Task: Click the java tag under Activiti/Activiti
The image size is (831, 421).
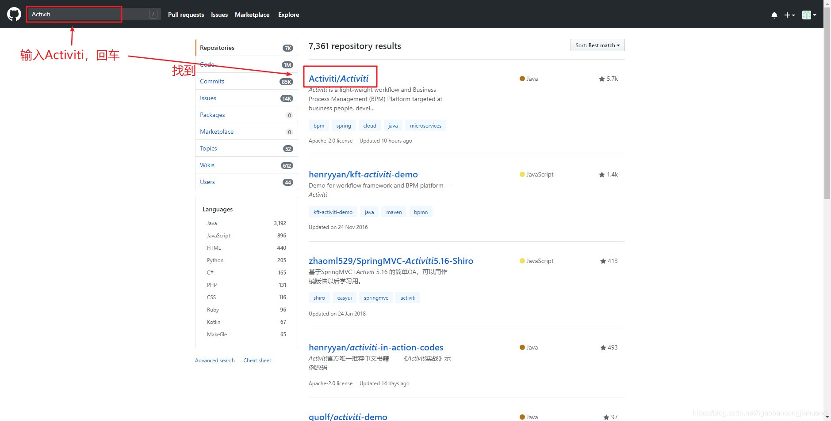Action: point(393,126)
